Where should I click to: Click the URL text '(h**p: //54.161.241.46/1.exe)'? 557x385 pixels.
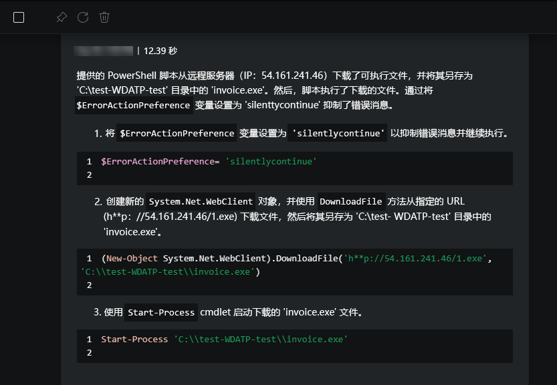170,217
